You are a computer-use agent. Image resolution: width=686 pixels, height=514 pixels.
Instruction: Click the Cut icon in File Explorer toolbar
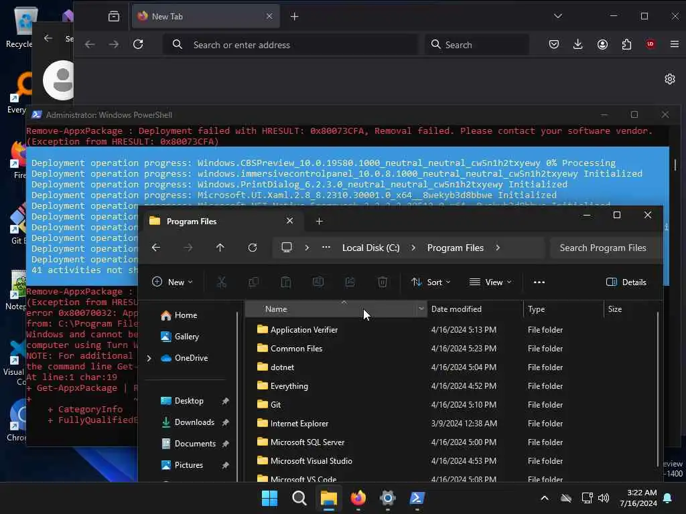[222, 282]
